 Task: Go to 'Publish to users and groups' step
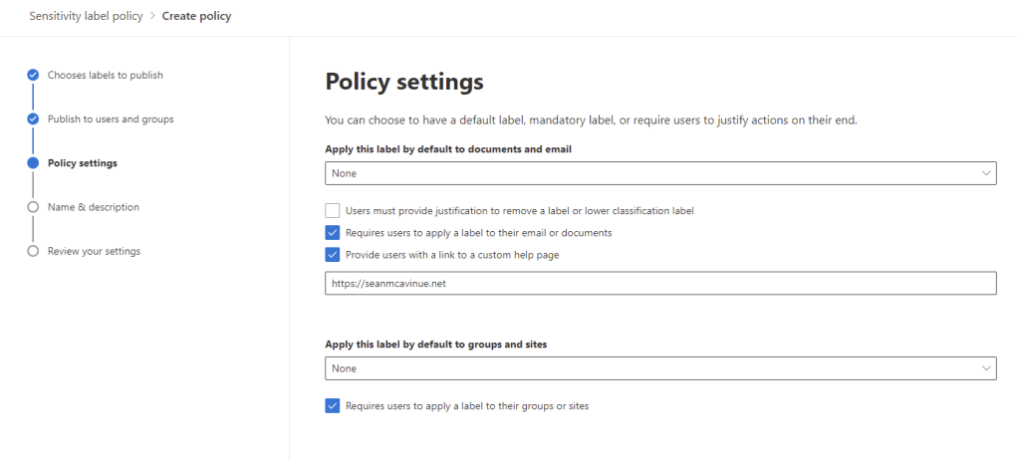[x=111, y=118]
